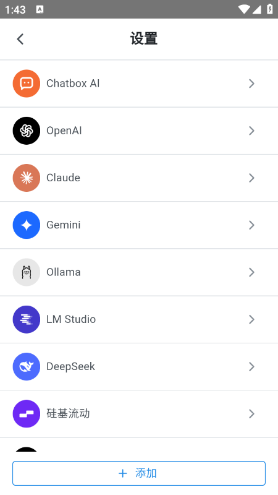278x495 pixels.
Task: Tap the back arrow icon
Action: click(x=20, y=39)
